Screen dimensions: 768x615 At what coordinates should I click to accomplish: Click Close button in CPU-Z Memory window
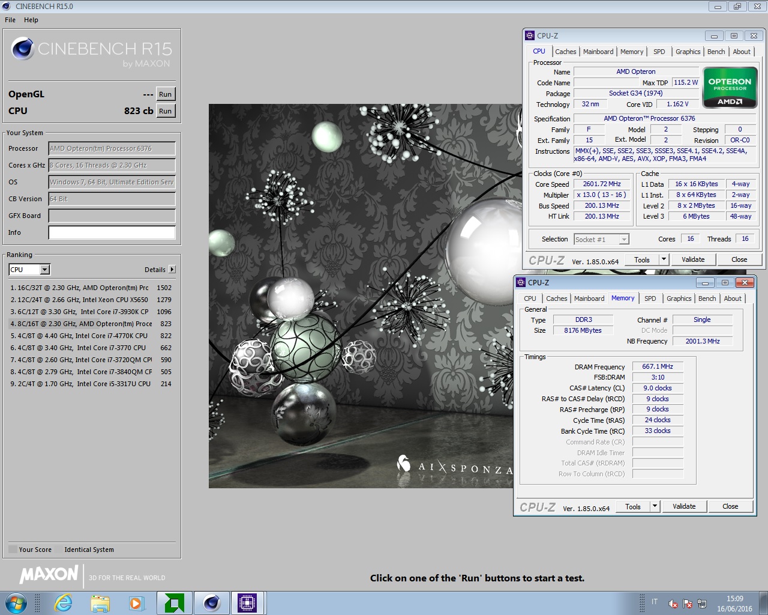[730, 506]
